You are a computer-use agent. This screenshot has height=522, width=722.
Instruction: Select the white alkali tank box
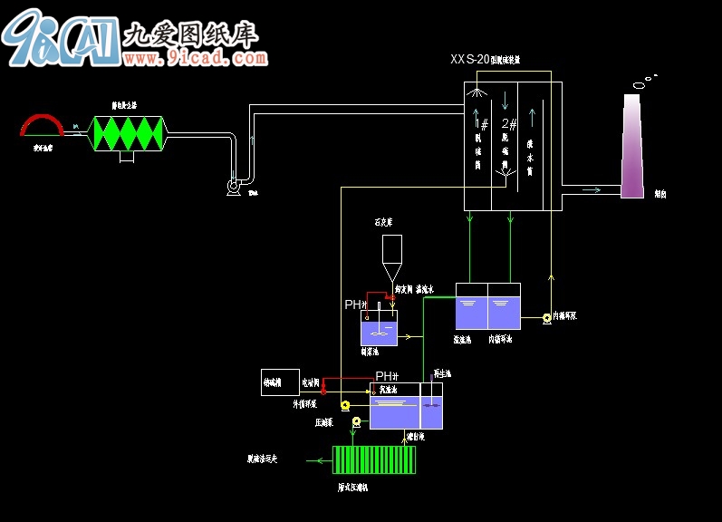[x=280, y=382]
